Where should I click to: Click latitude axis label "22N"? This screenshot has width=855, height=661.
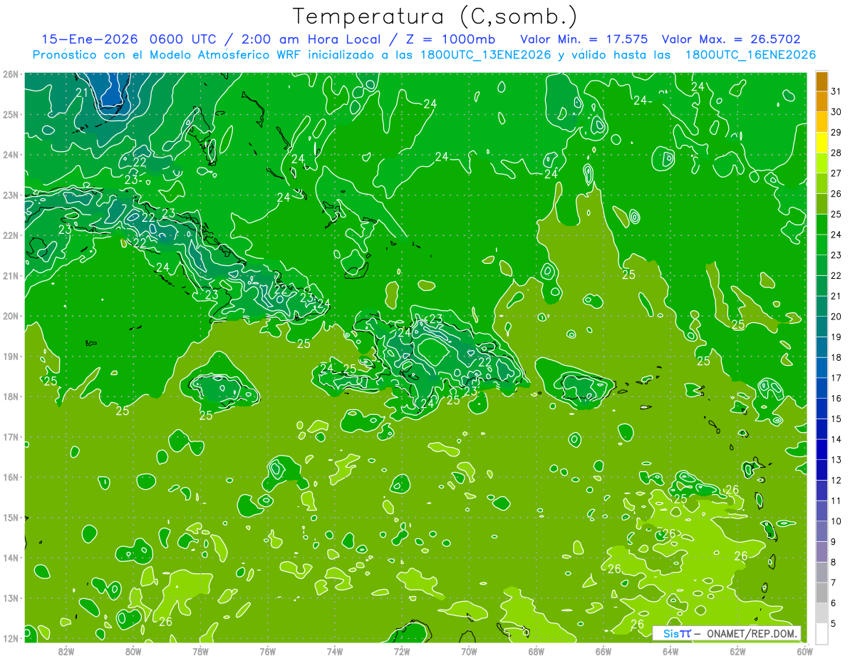[x=10, y=235]
